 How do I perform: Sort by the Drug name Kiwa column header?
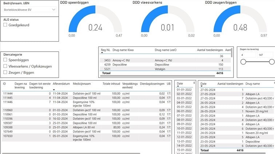tap(123, 49)
